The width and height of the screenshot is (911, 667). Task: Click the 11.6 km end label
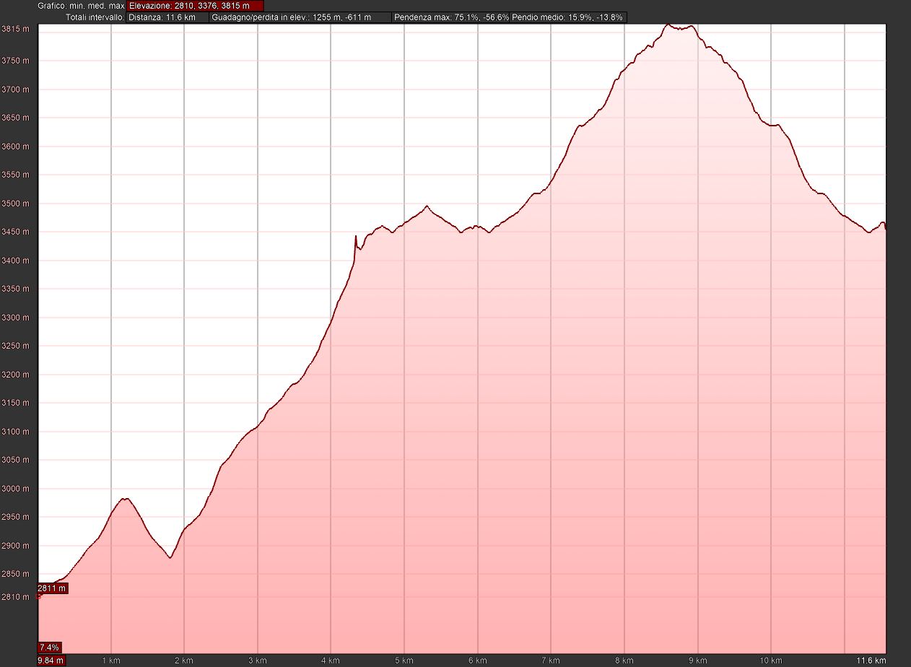pos(870,661)
